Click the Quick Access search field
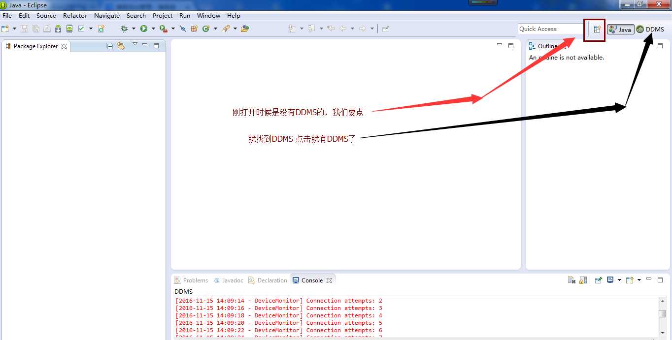The width and height of the screenshot is (672, 340). pyautogui.click(x=550, y=29)
